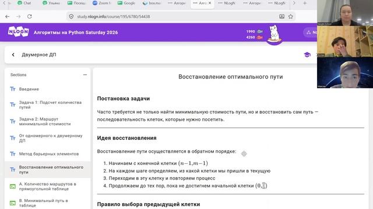The width and height of the screenshot is (373, 209).
Task: Open Задача 1: Подсчет количества путей
Action: tap(48, 105)
